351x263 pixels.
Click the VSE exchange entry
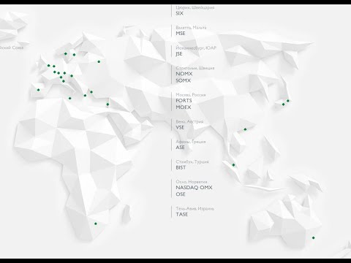click(180, 127)
